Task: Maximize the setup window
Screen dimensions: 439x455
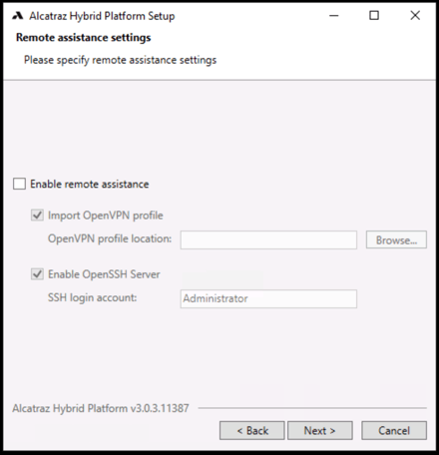Action: tap(374, 16)
